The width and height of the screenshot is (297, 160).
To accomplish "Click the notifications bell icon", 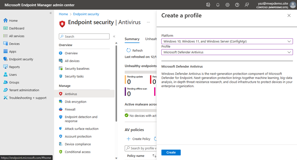I will coord(218,5).
